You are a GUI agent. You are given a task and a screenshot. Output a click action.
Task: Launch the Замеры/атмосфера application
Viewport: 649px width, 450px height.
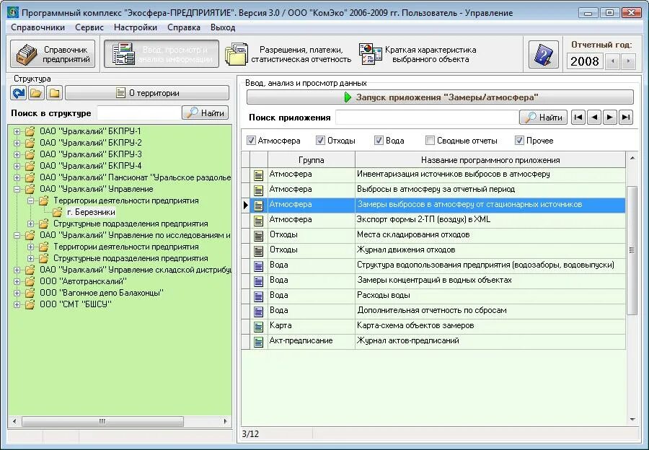(x=440, y=97)
